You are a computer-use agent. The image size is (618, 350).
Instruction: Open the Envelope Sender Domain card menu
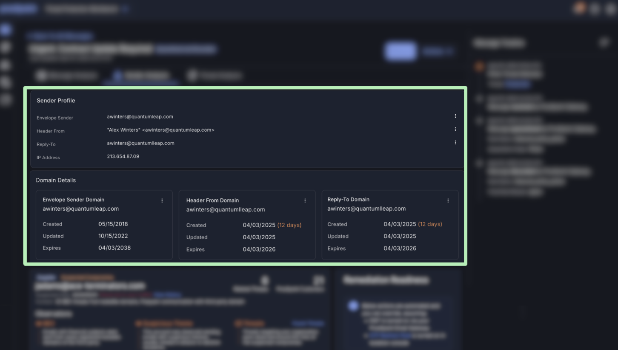coord(162,200)
